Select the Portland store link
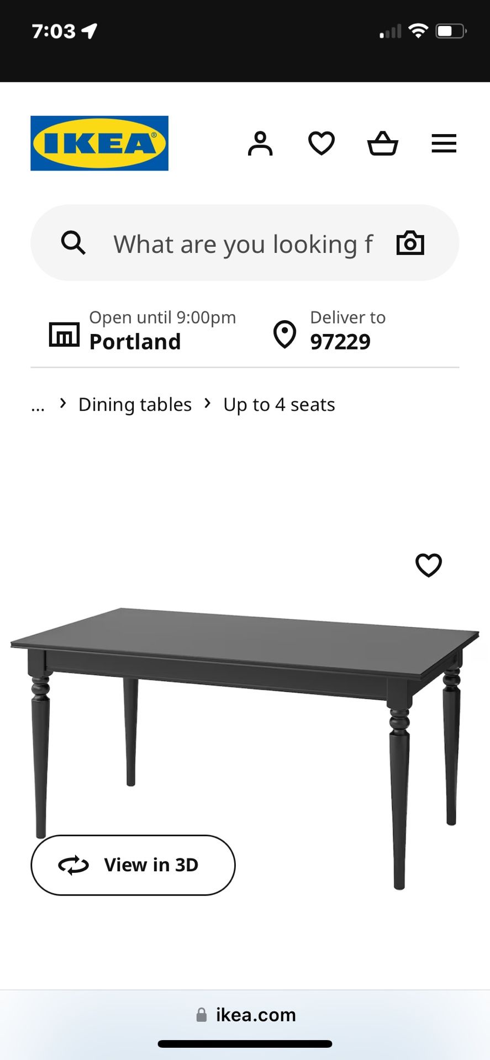Screen dimensions: 490x1060 (135, 342)
